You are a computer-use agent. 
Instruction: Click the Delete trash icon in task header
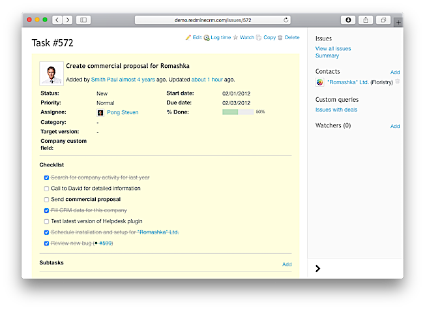(x=280, y=38)
